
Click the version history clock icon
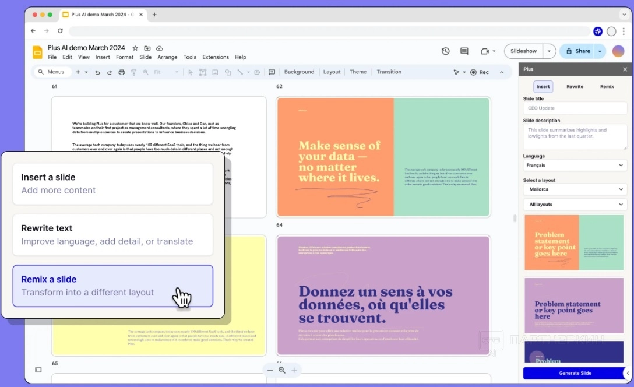(x=446, y=51)
